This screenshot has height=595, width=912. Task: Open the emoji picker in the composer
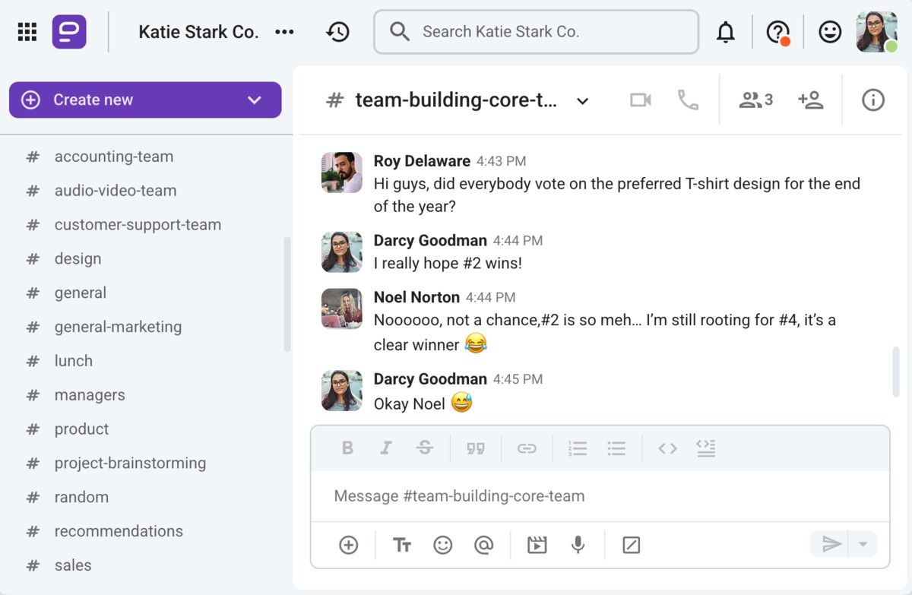[x=442, y=544]
